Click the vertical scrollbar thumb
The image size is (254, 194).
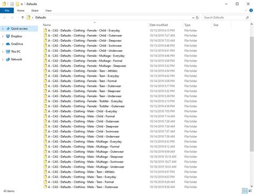(252, 94)
